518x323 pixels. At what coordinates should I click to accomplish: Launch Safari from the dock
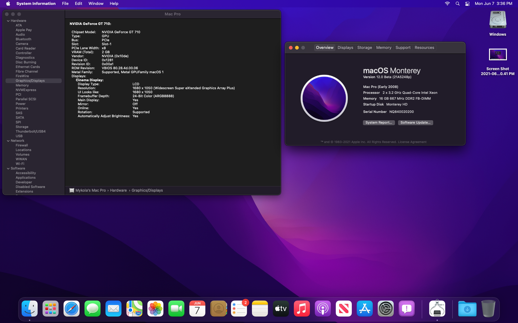point(72,309)
